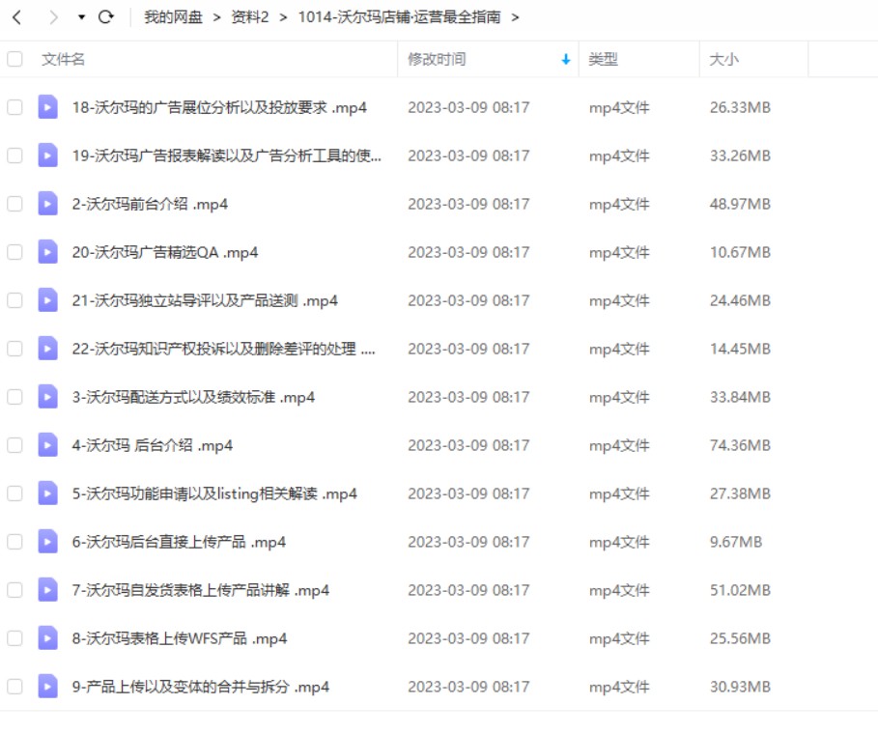Check the box for 8-沃尔玛表格上传WFS产品 file
Viewport: 878px width, 733px height.
tap(14, 637)
